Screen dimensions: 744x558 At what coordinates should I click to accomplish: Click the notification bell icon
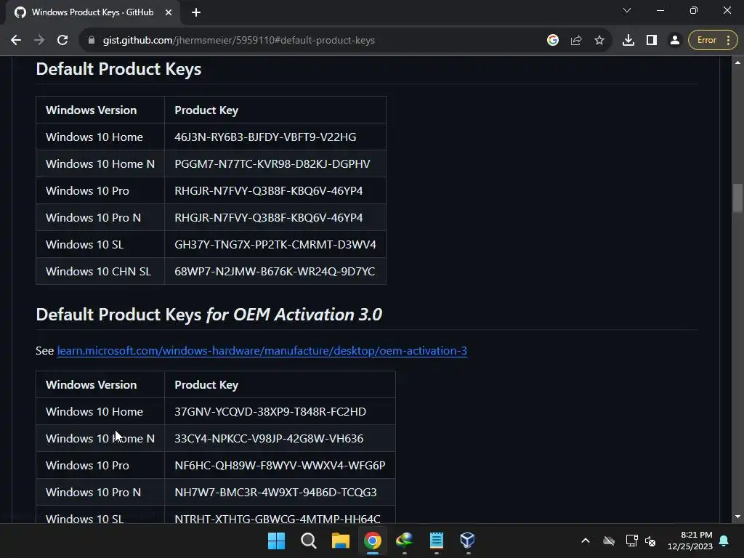[724, 541]
